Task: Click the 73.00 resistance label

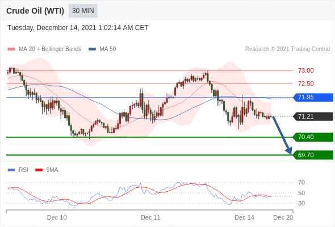Action: pyautogui.click(x=306, y=70)
